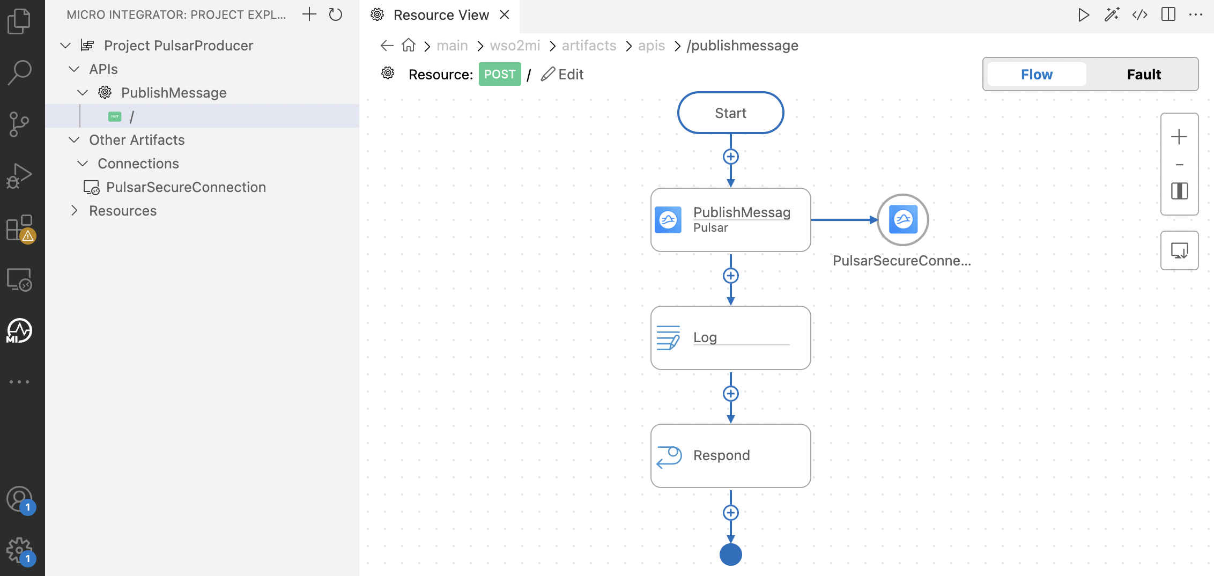Image resolution: width=1214 pixels, height=576 pixels.
Task: Select the Resource View editor tab
Action: 441,15
